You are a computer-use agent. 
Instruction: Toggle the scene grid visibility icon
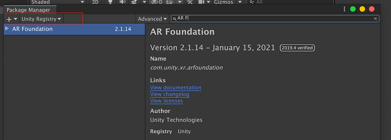tap(170, 2)
